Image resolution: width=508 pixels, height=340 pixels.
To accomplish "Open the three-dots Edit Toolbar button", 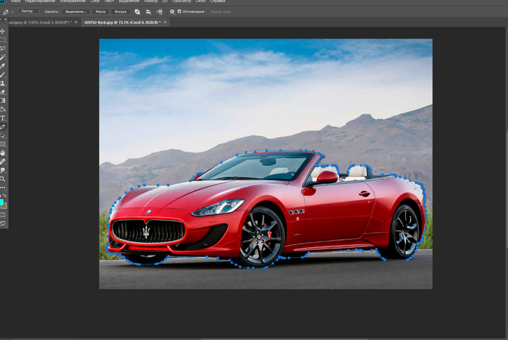I will coord(3,188).
